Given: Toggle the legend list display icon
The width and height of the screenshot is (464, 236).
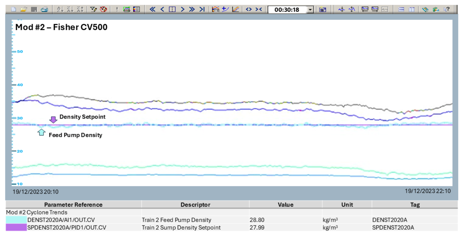Looking at the screenshot, I should click(137, 10).
